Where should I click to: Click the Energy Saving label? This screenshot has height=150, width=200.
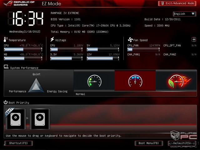pyautogui.click(x=57, y=92)
